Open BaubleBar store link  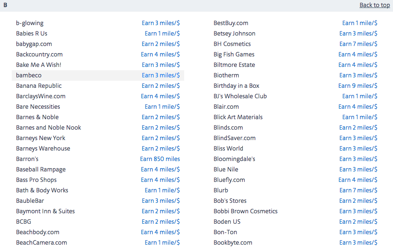(x=30, y=201)
